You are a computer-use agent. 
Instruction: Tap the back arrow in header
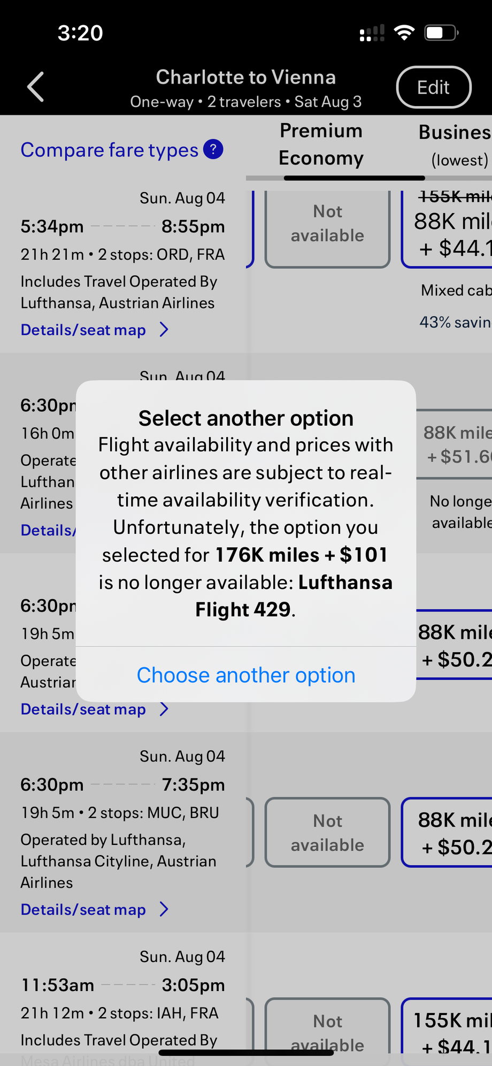pos(36,87)
